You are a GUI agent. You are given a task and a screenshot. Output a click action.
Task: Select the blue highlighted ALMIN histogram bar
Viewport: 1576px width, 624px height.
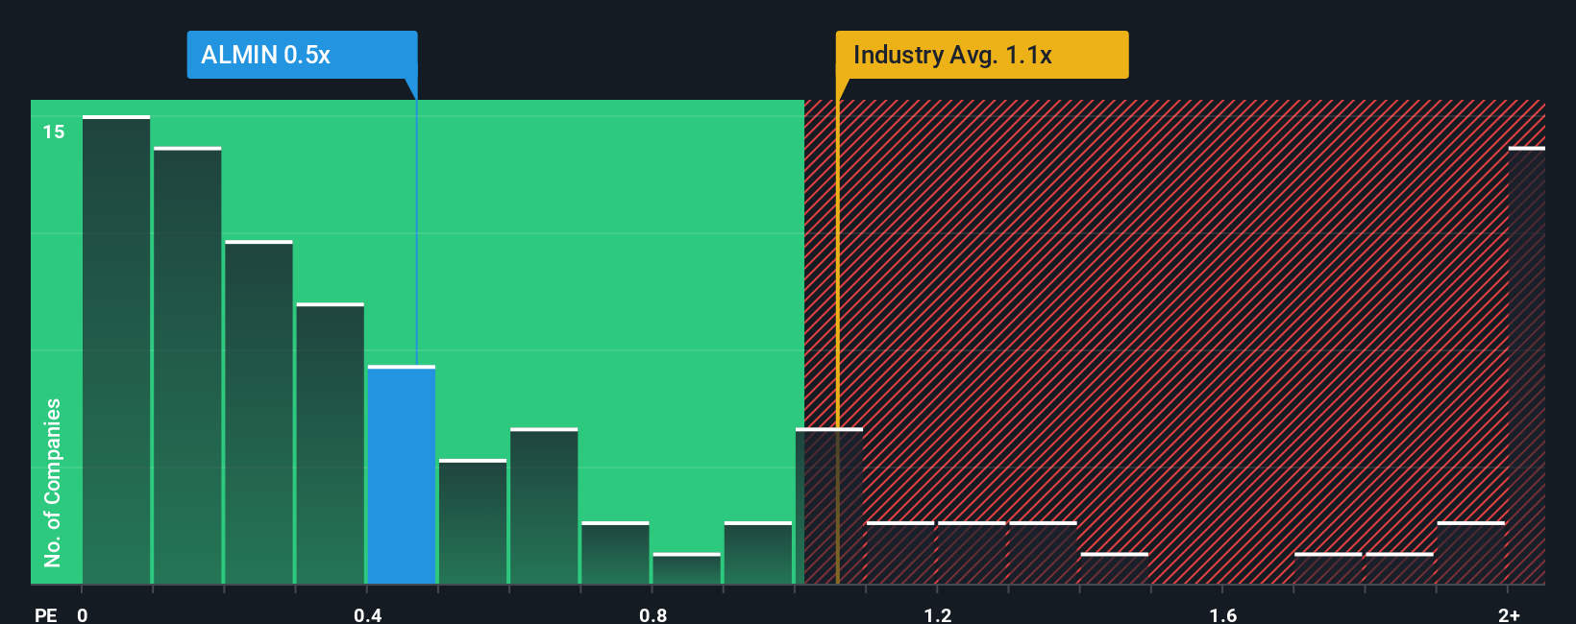(402, 475)
